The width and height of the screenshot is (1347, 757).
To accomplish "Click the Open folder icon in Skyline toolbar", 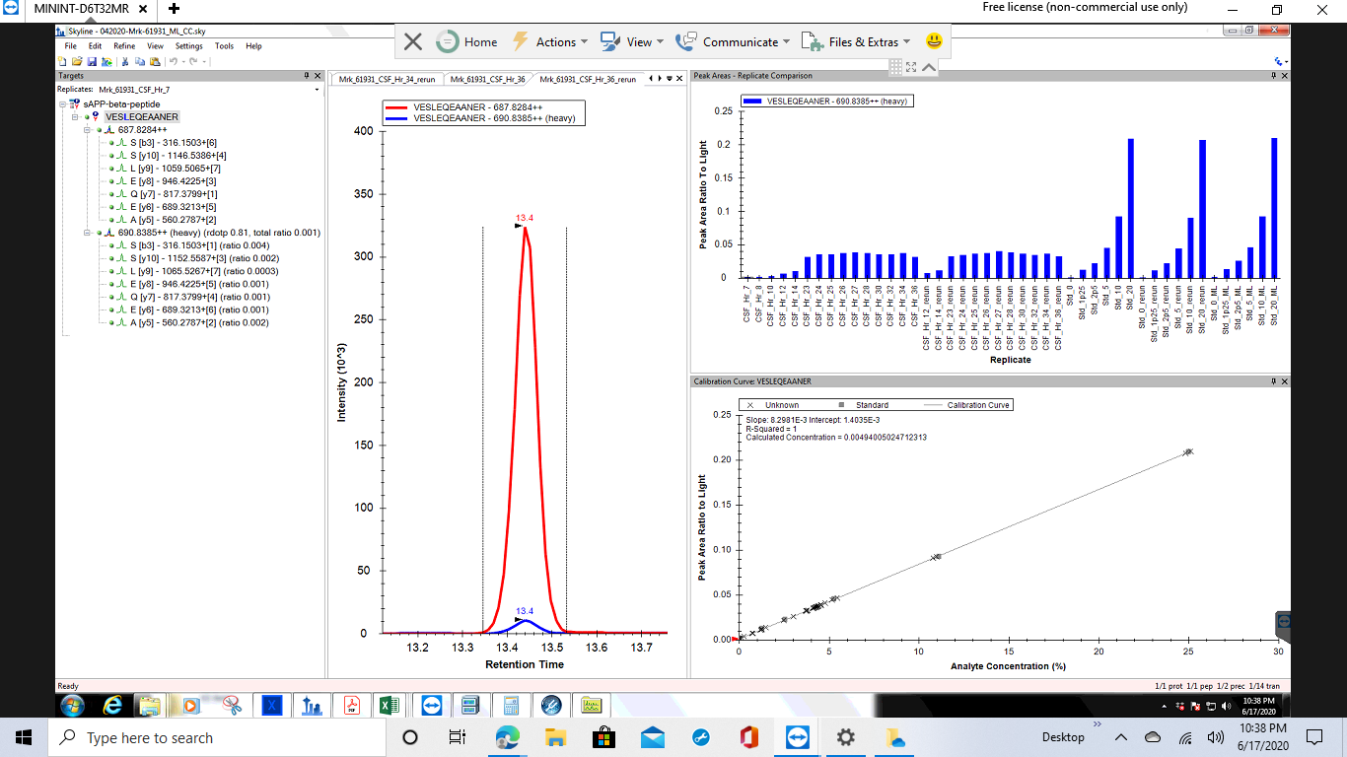I will 76,61.
